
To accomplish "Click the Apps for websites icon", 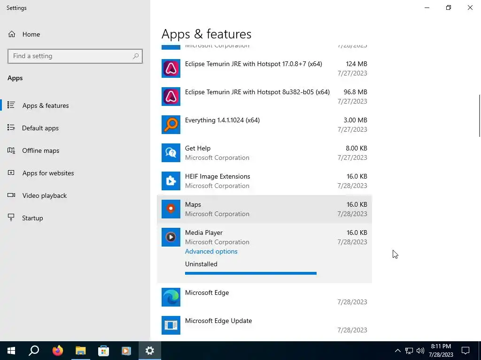I will (11, 172).
